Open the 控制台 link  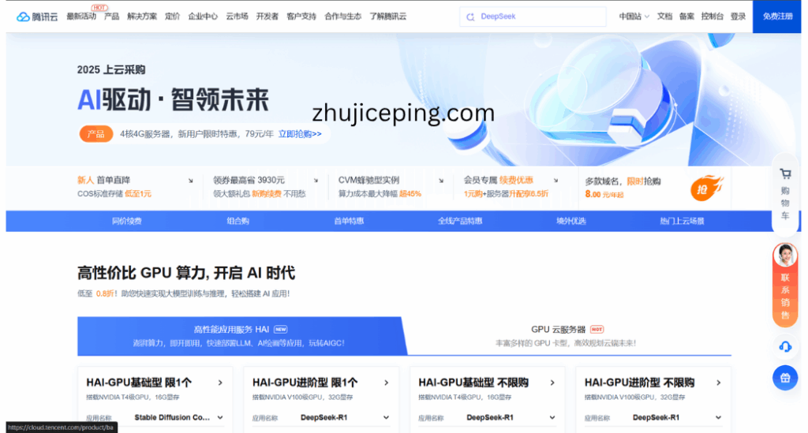pyautogui.click(x=713, y=17)
